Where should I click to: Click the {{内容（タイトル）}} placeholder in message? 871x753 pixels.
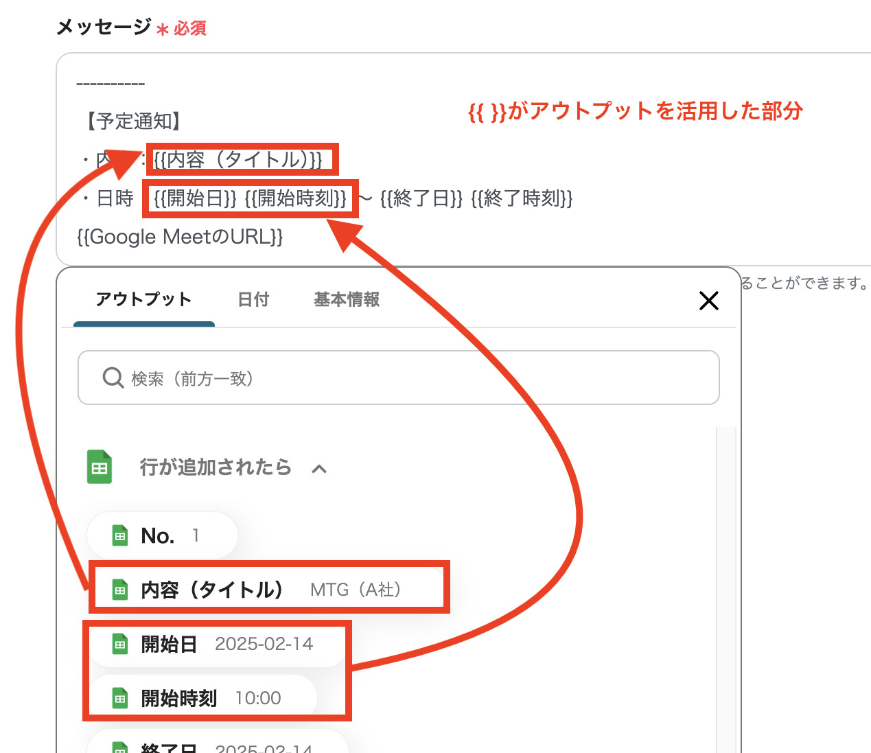tap(238, 160)
